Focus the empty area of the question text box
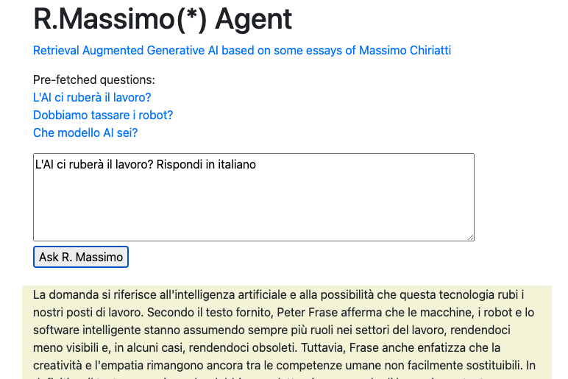 pos(253,206)
